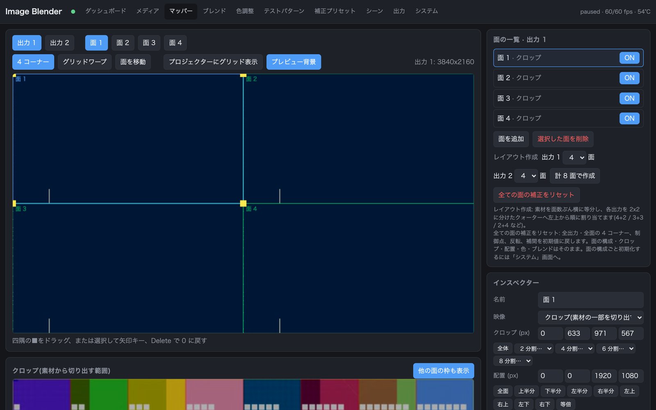This screenshot has height=410, width=656.
Task: Open the 2 分割 dropdown
Action: pyautogui.click(x=534, y=348)
